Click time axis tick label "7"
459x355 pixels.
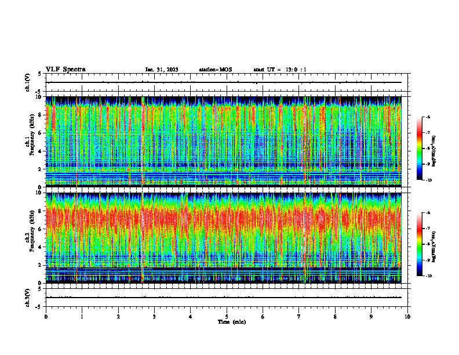pyautogui.click(x=299, y=317)
